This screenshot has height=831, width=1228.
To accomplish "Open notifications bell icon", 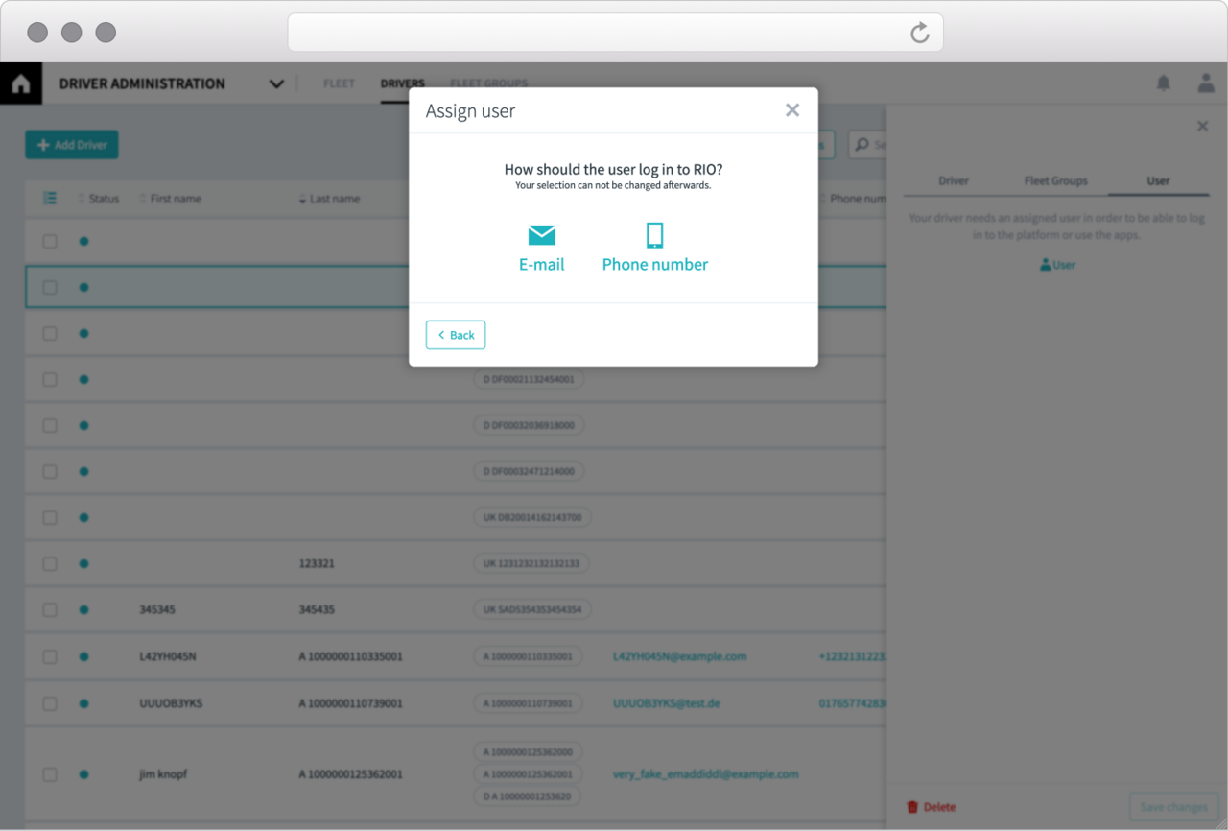I will click(1164, 83).
